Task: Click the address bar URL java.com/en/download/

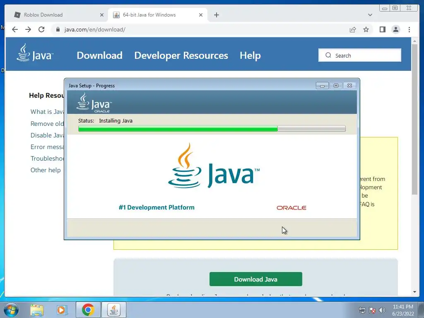Action: tap(95, 29)
